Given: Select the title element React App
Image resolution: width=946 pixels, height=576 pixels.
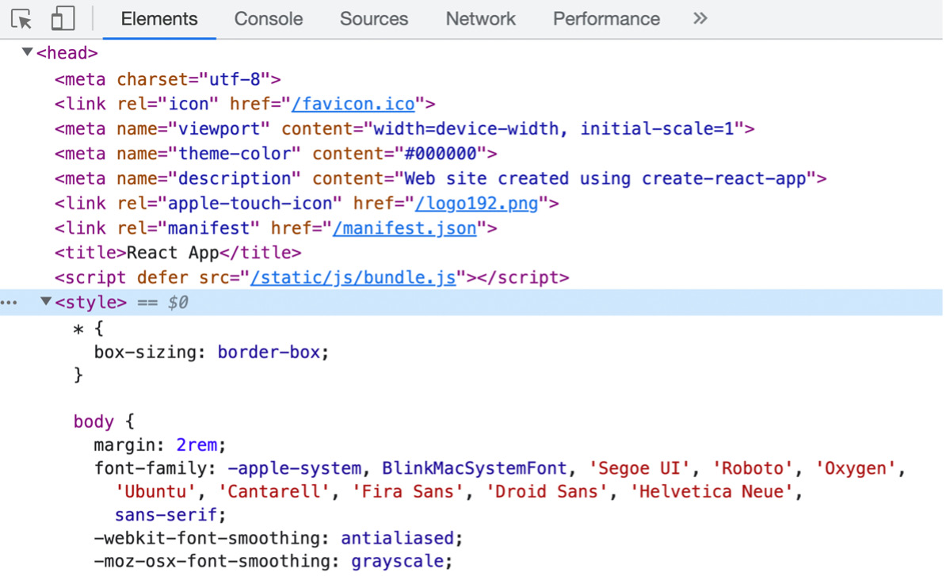Looking at the screenshot, I should pyautogui.click(x=177, y=252).
